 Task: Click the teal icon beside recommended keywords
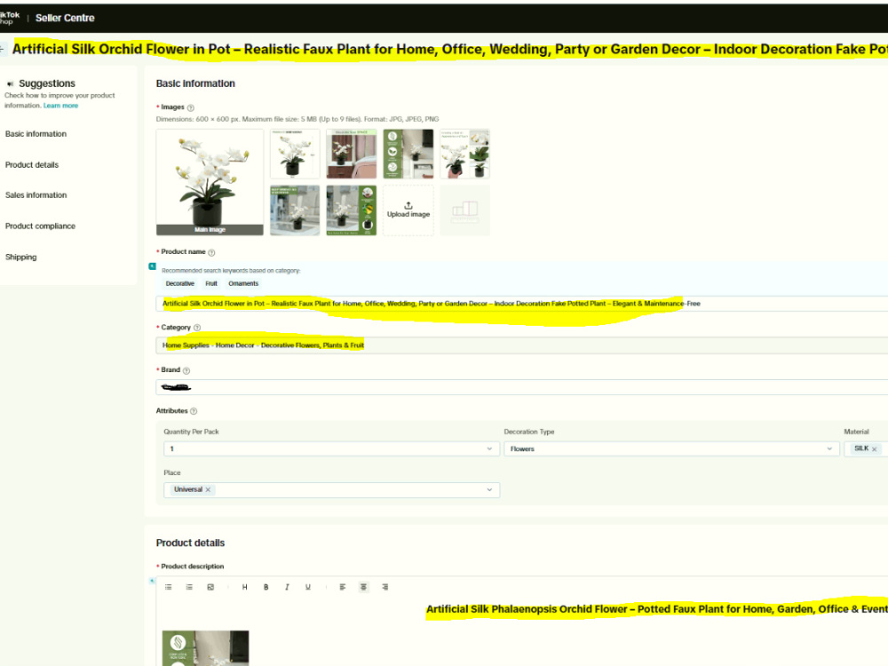[153, 266]
